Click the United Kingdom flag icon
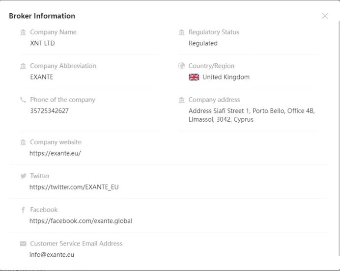Screen dimensions: 340x271 (x=194, y=77)
